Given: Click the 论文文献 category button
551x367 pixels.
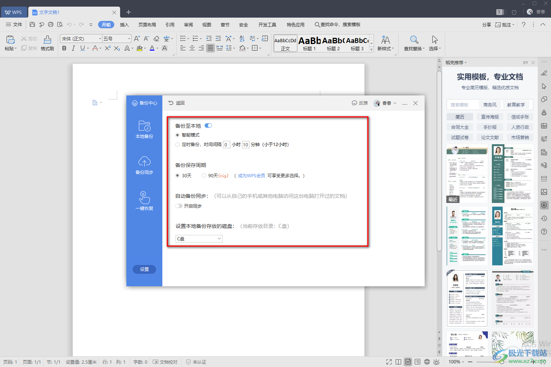Looking at the screenshot, I should pos(490,137).
